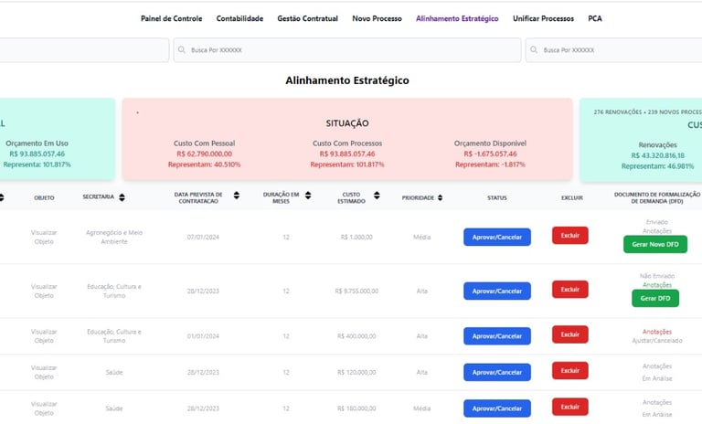Viewport: 702px width, 424px height.
Task: Click the green Gerar DFD button
Action: [655, 299]
